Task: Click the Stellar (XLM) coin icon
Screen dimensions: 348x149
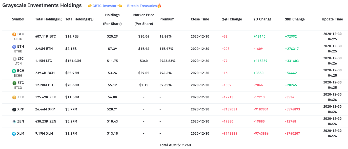Action: click(x=14, y=133)
